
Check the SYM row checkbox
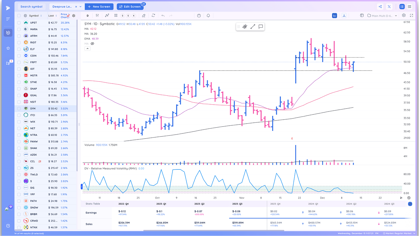click(19, 109)
